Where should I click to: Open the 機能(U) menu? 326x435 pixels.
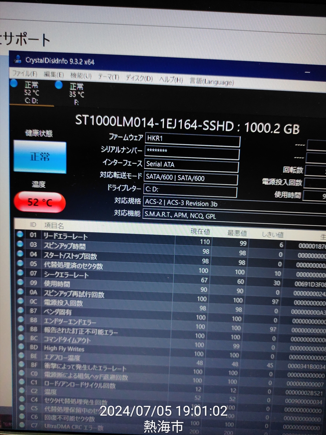[81, 76]
